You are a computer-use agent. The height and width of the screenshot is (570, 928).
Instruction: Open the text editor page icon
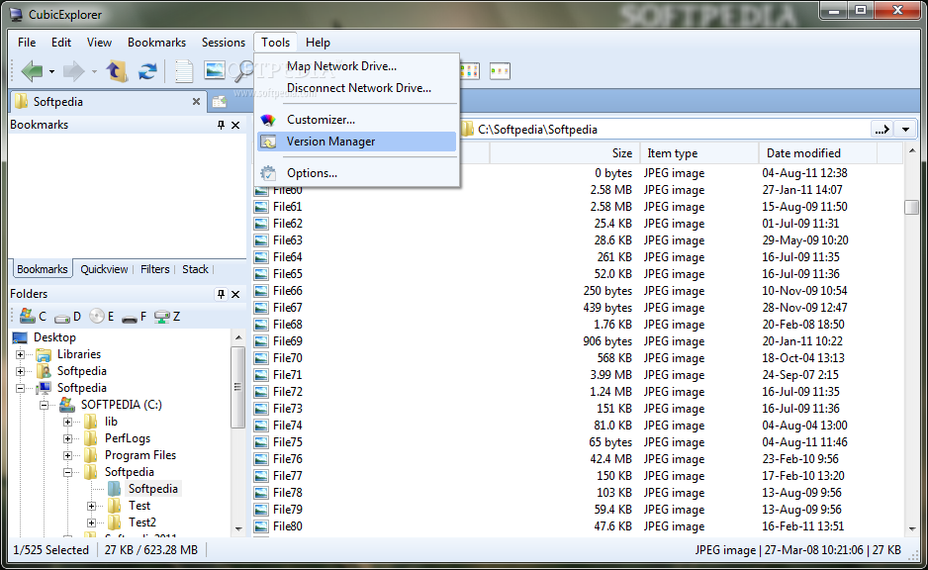tap(183, 71)
